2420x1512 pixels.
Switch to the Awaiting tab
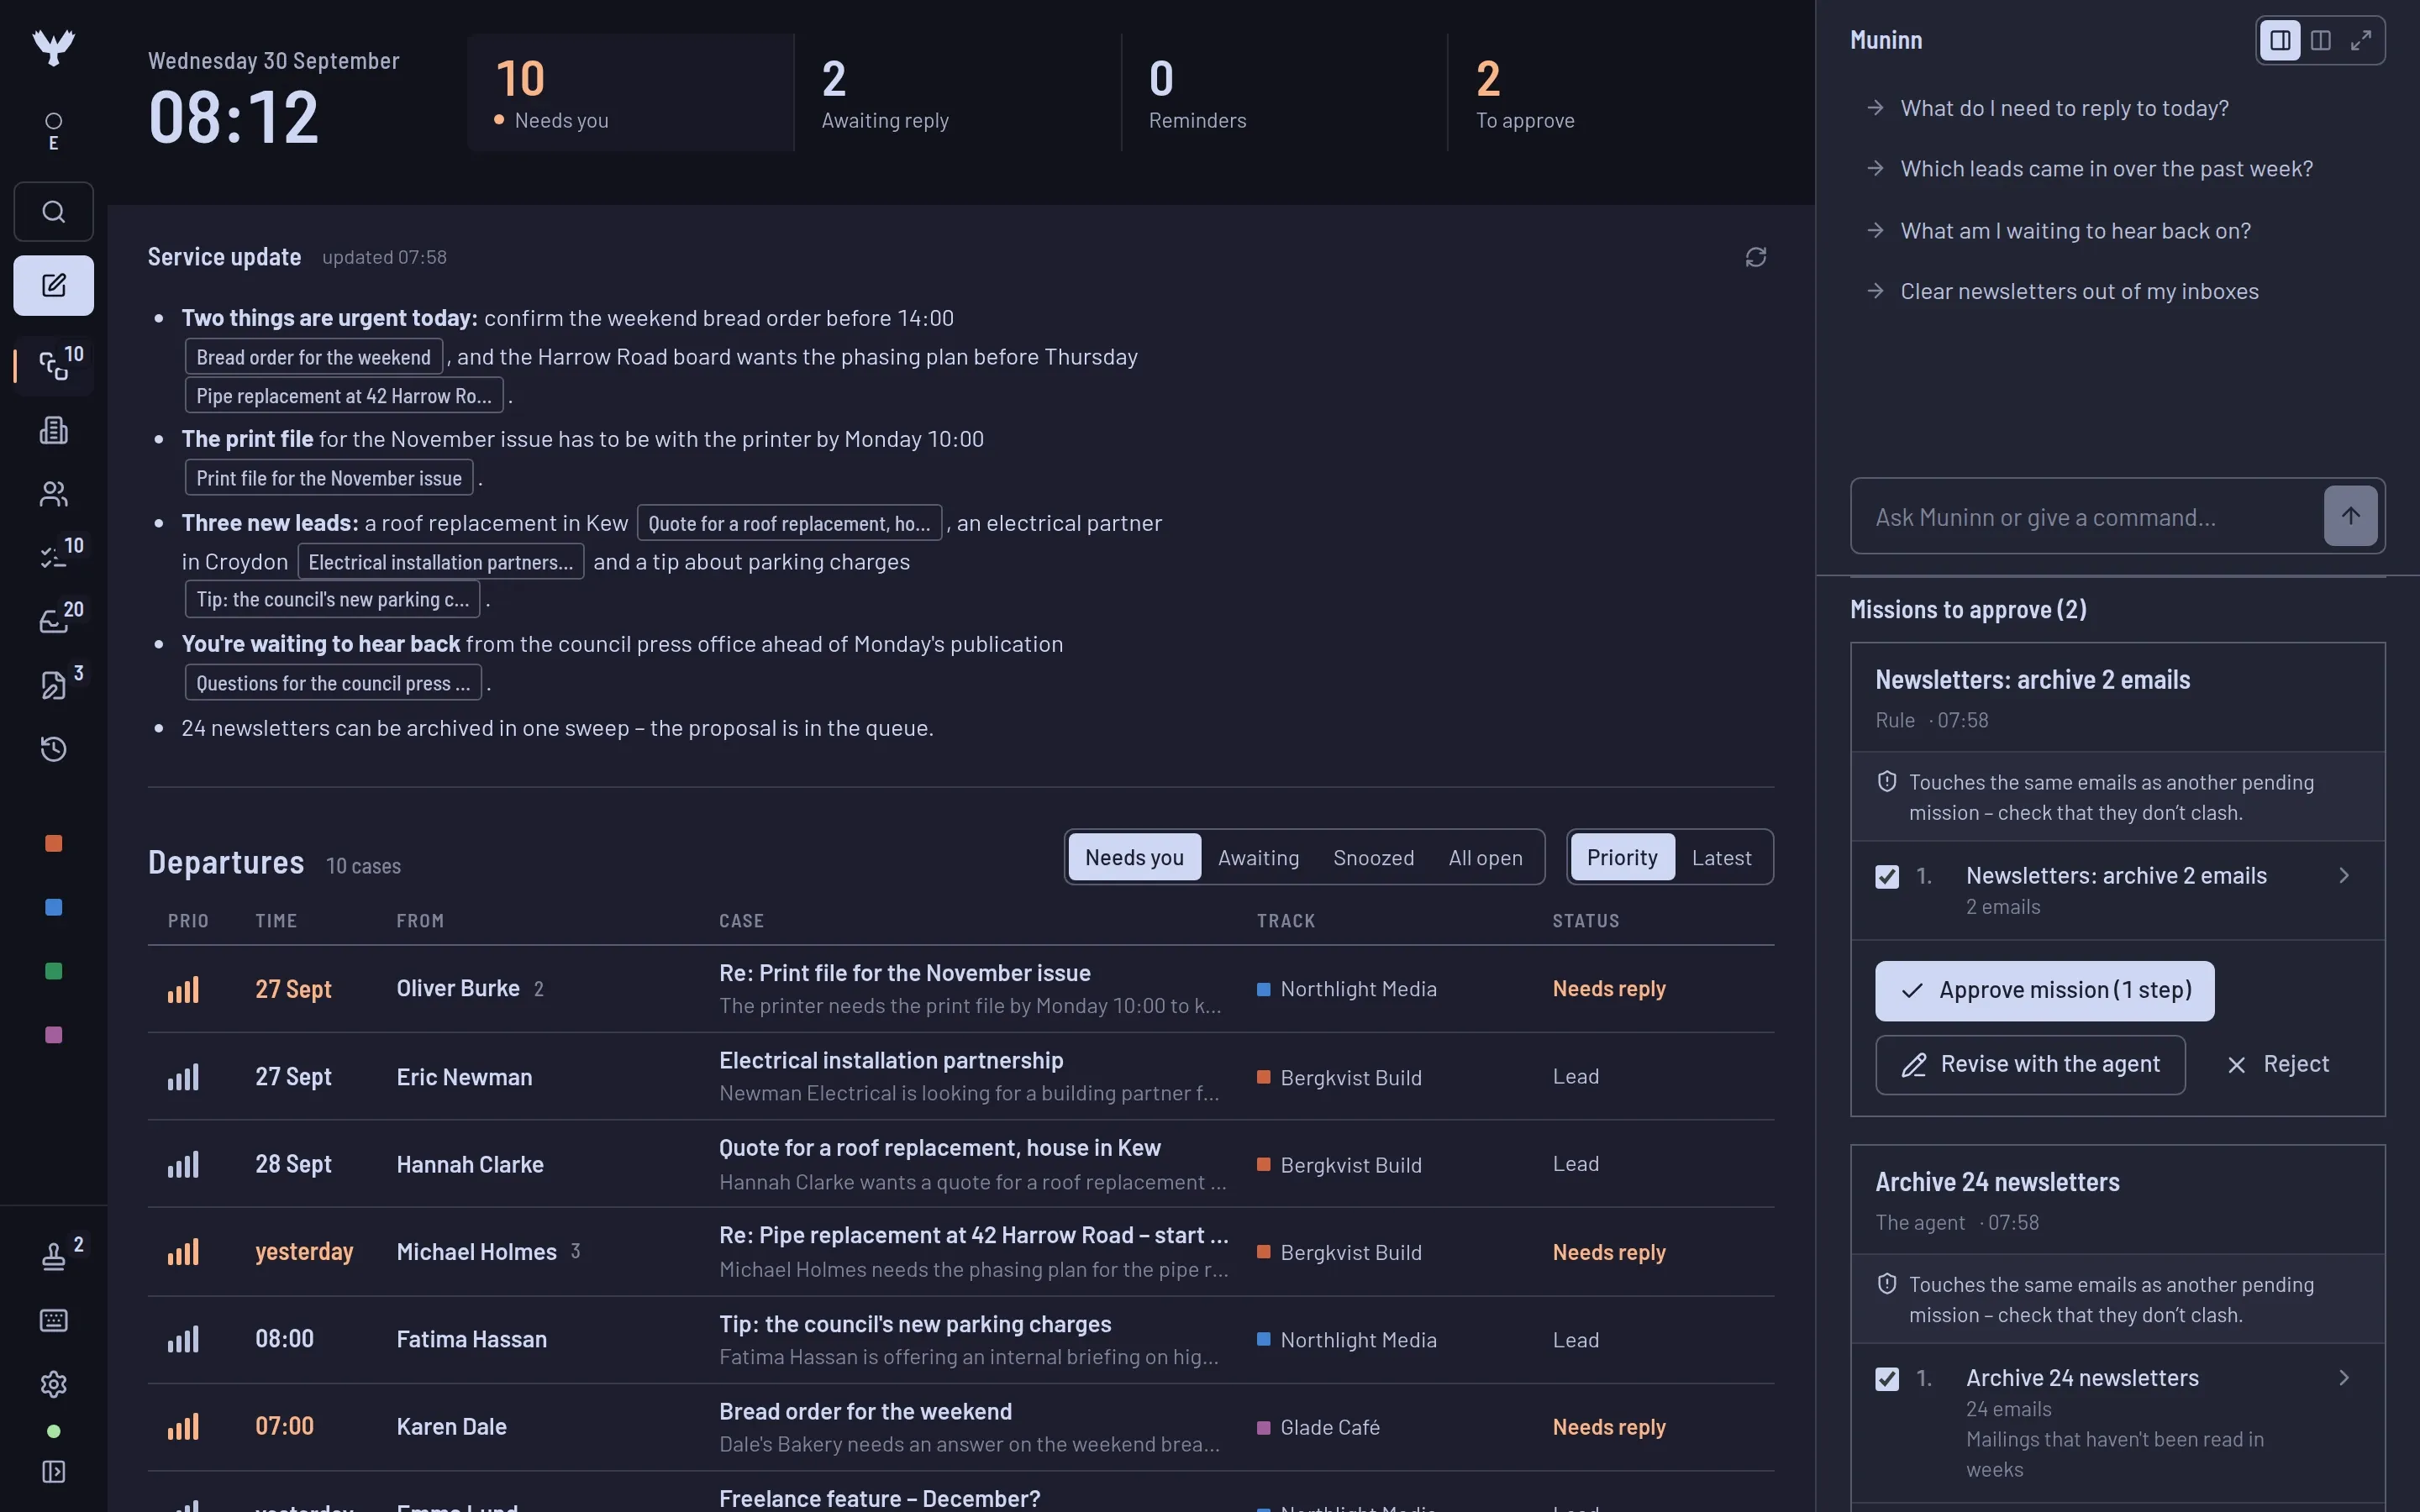(x=1258, y=857)
